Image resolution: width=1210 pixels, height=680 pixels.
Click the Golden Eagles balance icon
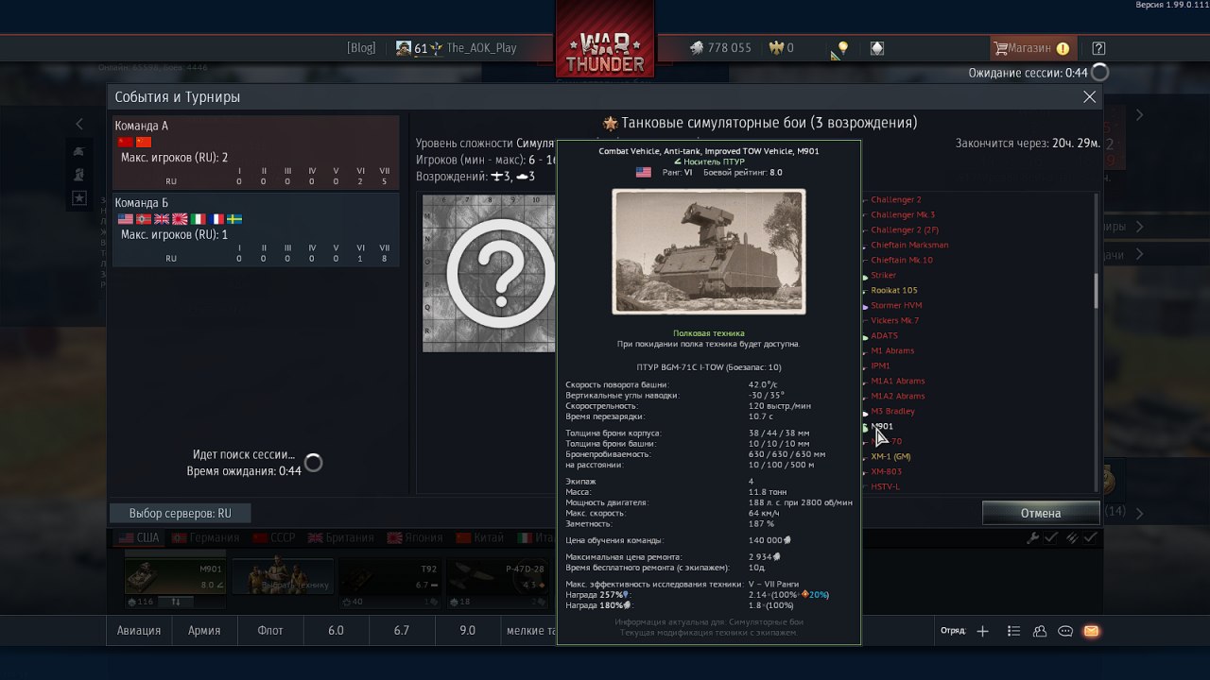coord(779,48)
